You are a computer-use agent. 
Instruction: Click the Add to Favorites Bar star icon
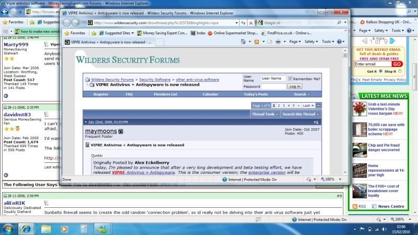[x=94, y=33]
